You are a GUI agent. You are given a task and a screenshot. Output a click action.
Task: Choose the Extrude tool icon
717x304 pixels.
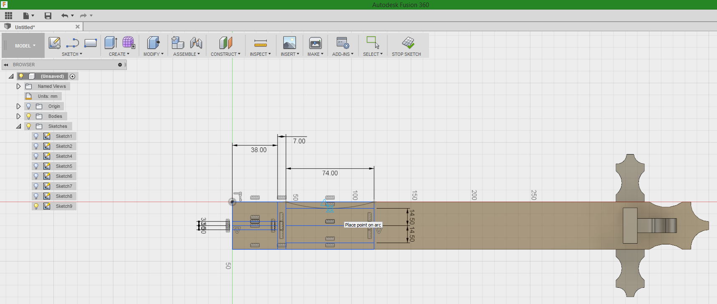(x=111, y=42)
